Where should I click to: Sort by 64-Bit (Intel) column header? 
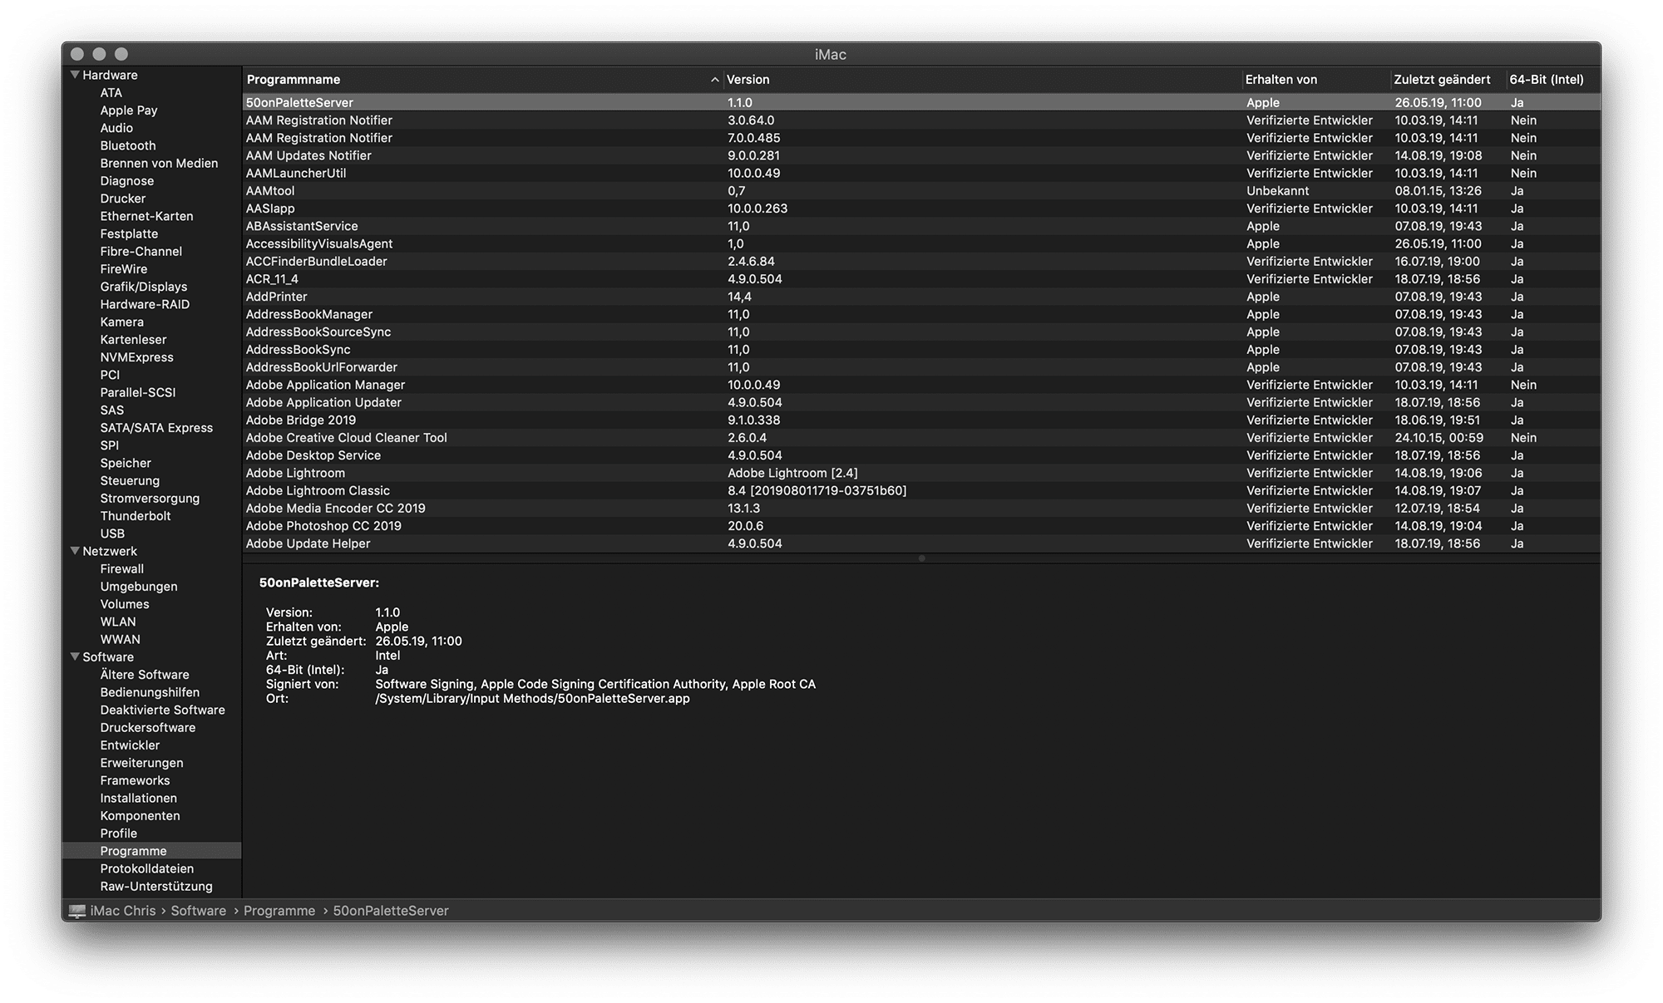(x=1547, y=80)
